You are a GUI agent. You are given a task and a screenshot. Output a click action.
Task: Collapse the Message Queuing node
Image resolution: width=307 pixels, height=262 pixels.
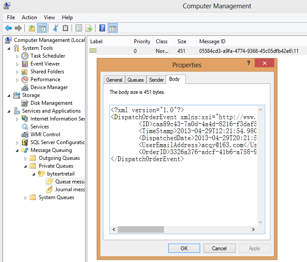pyautogui.click(x=17, y=151)
